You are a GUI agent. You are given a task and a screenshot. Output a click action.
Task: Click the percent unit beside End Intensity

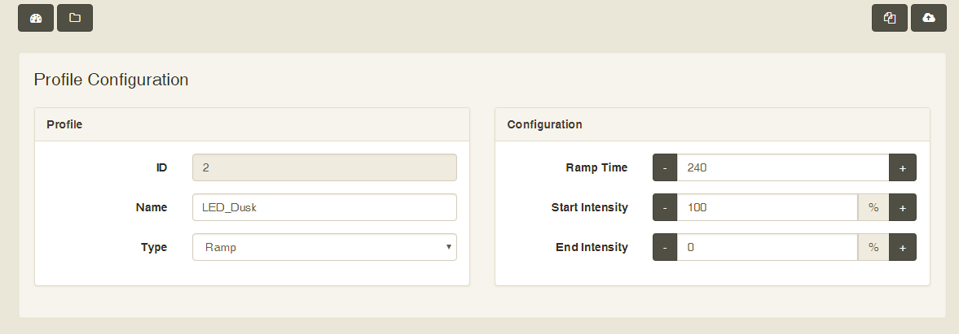coord(873,247)
